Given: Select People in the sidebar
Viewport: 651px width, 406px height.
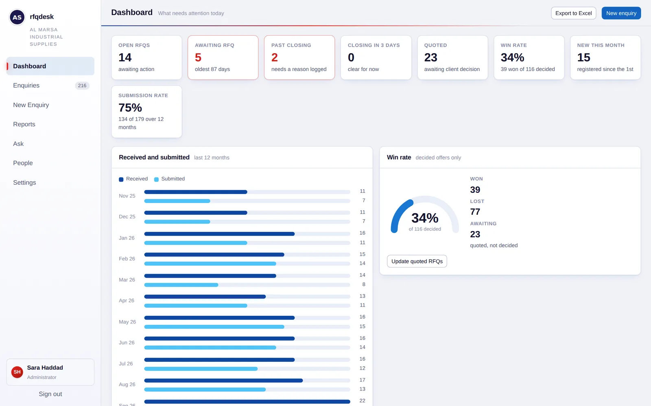Looking at the screenshot, I should (50, 163).
